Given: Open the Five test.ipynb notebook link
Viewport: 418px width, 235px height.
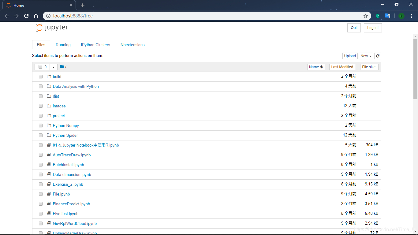Looking at the screenshot, I should click(65, 214).
